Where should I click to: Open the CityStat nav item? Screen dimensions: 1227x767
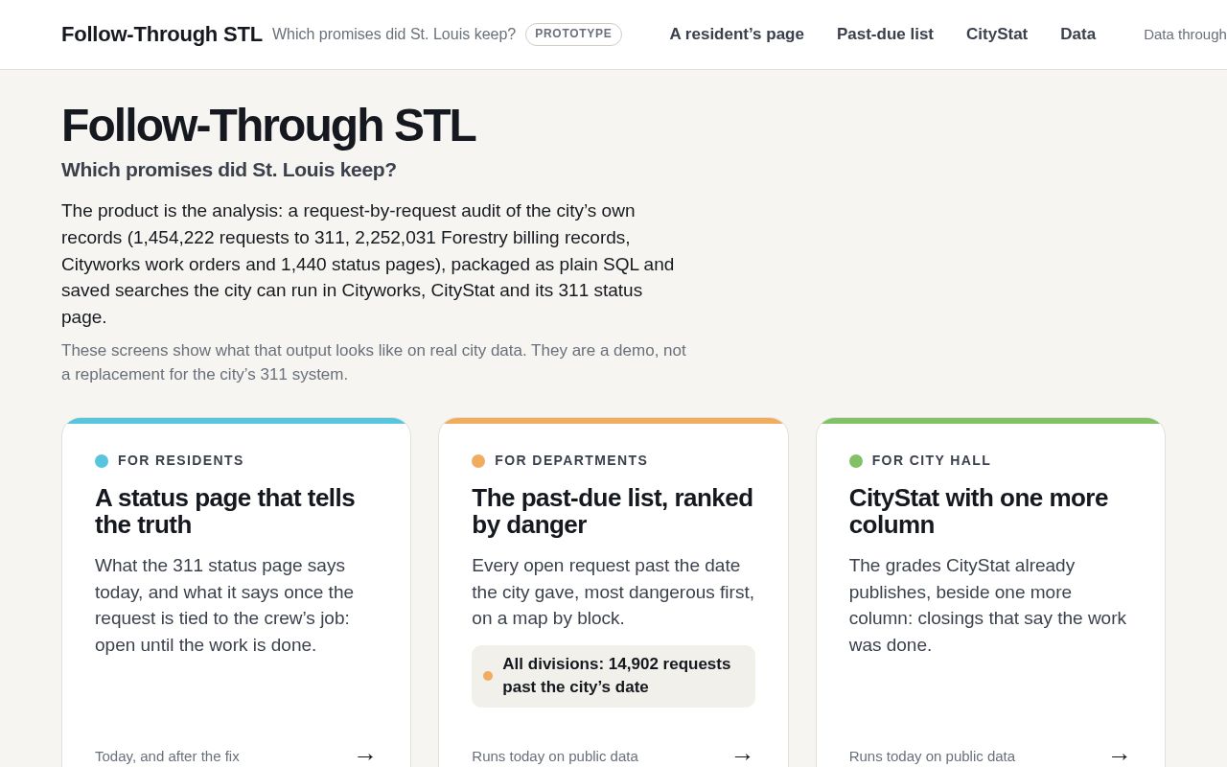coord(997,35)
